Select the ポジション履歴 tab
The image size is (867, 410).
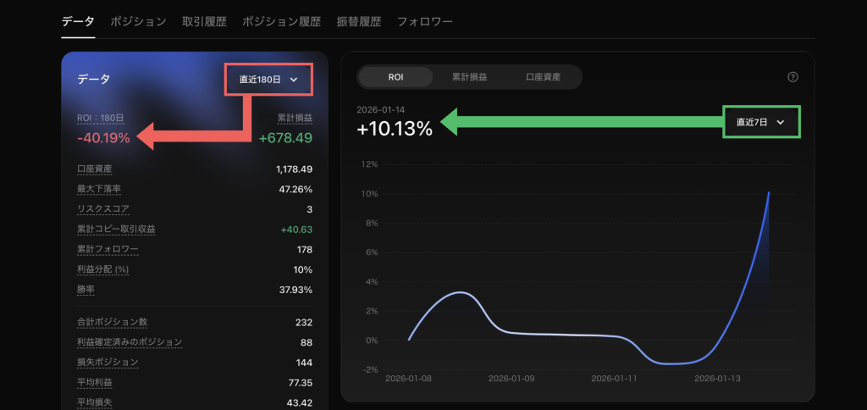point(281,21)
